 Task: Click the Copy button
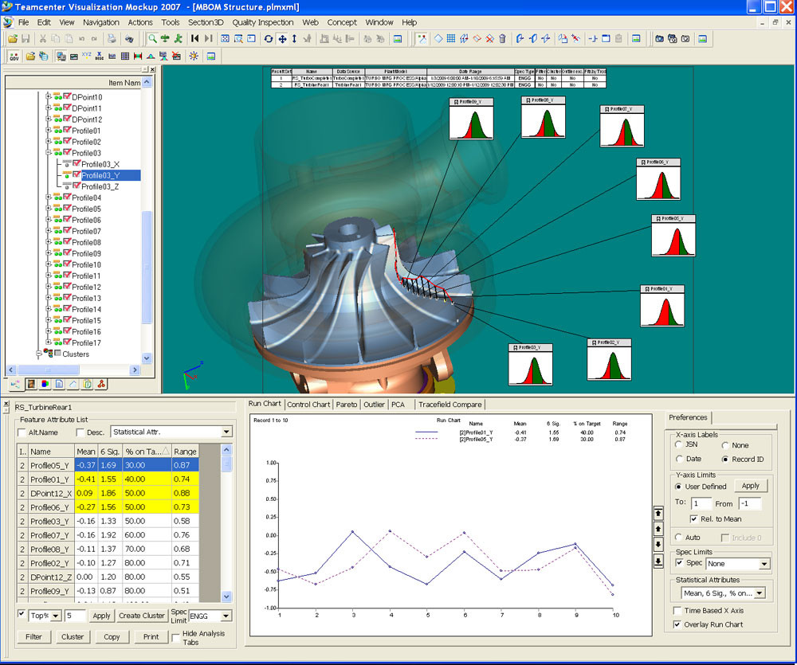[x=112, y=636]
